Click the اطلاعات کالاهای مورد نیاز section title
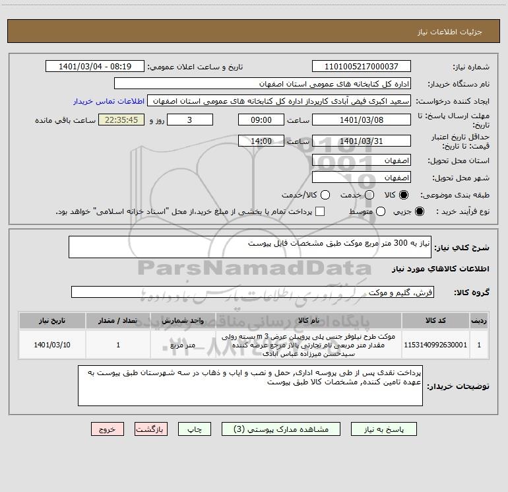The width and height of the screenshot is (508, 492). pyautogui.click(x=440, y=269)
